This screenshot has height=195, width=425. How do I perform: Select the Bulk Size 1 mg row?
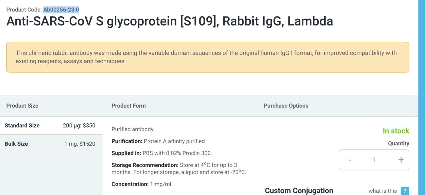click(x=51, y=144)
